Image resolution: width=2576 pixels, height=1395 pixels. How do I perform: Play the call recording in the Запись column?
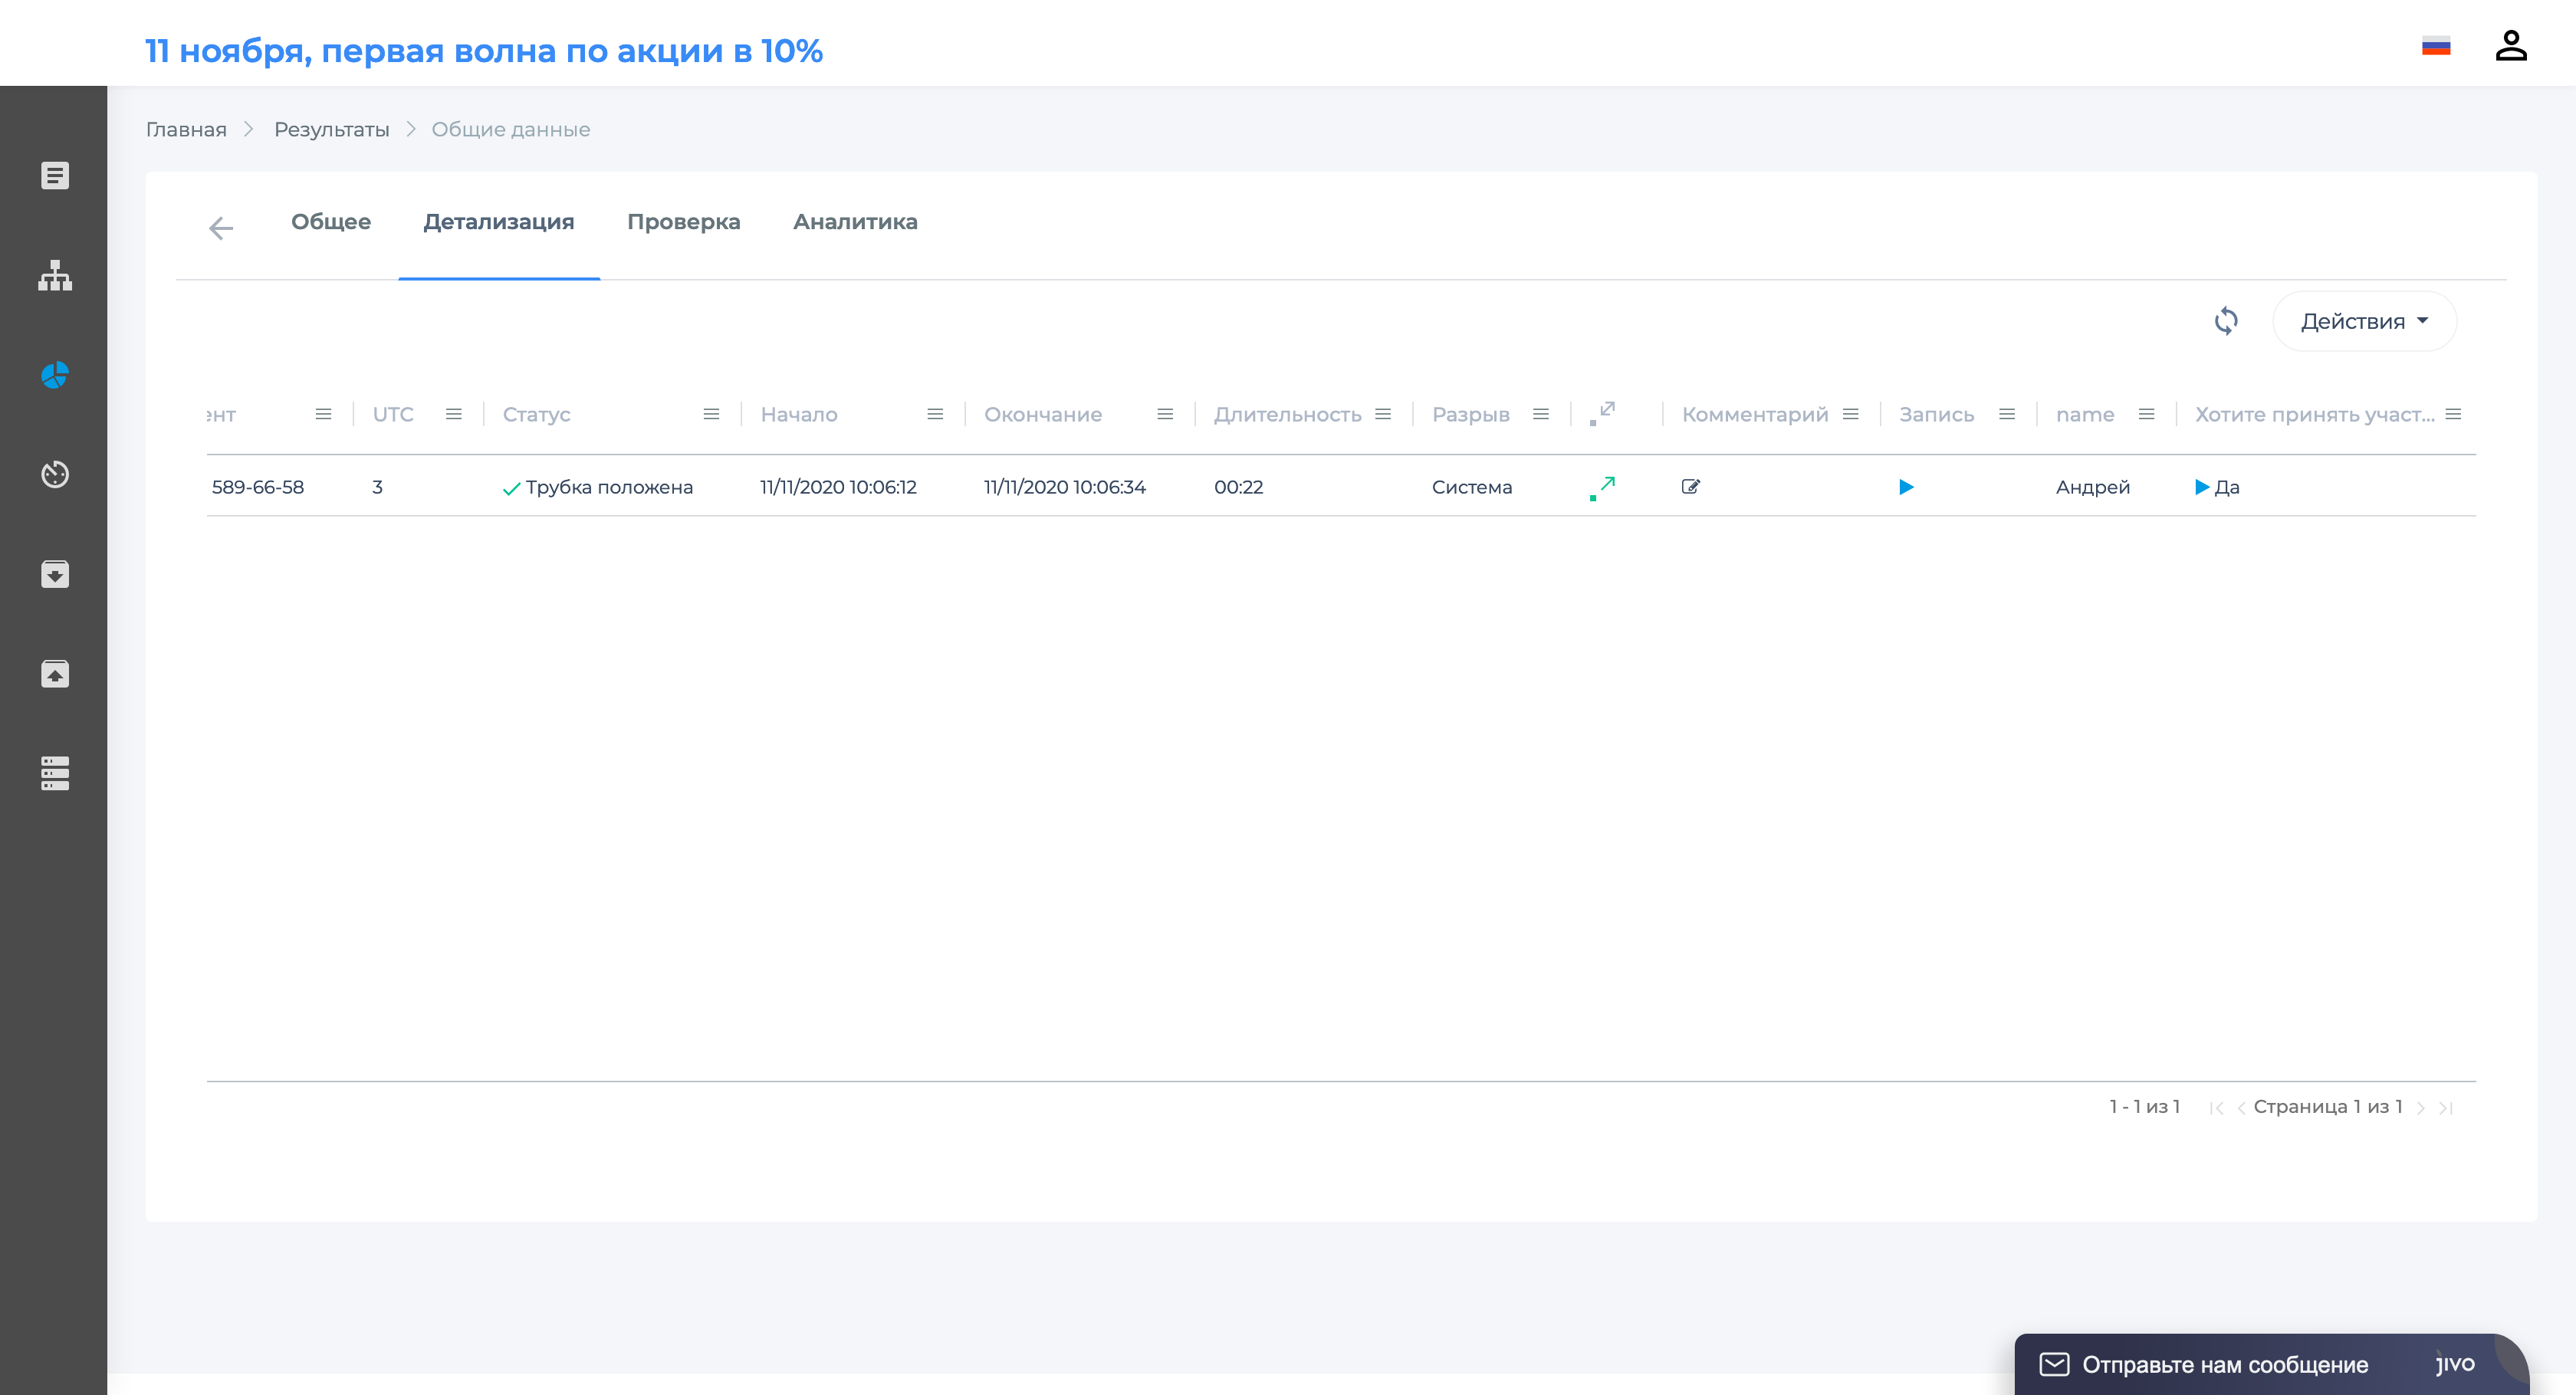1906,487
